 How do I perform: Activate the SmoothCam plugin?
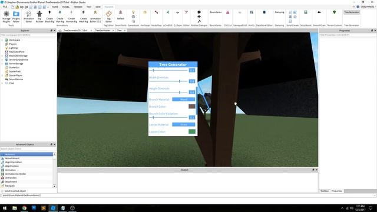[319, 12]
